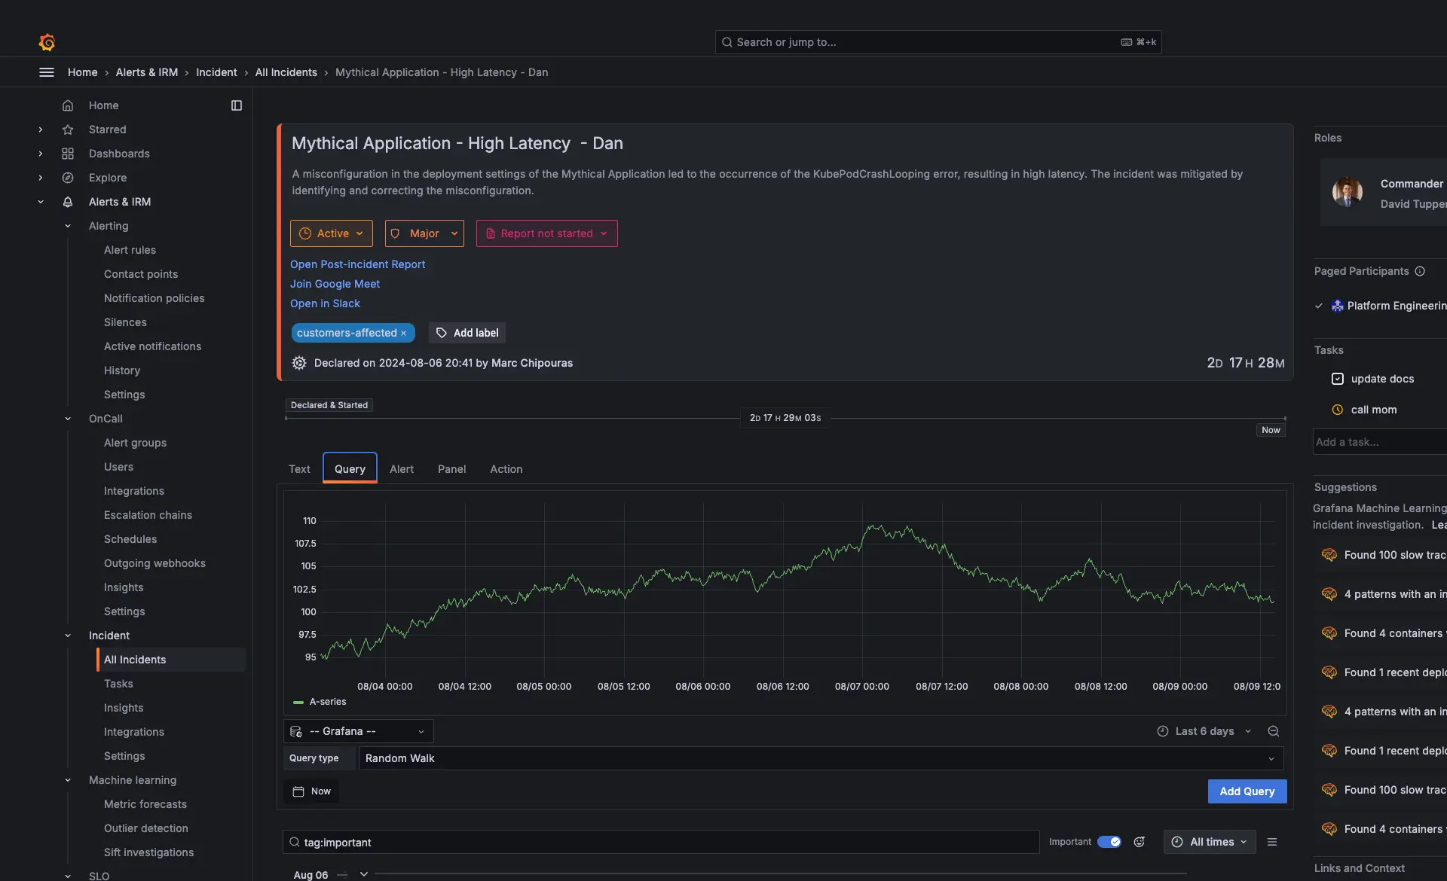Click Open in Slack link
Viewport: 1447px width, 881px height.
(325, 303)
